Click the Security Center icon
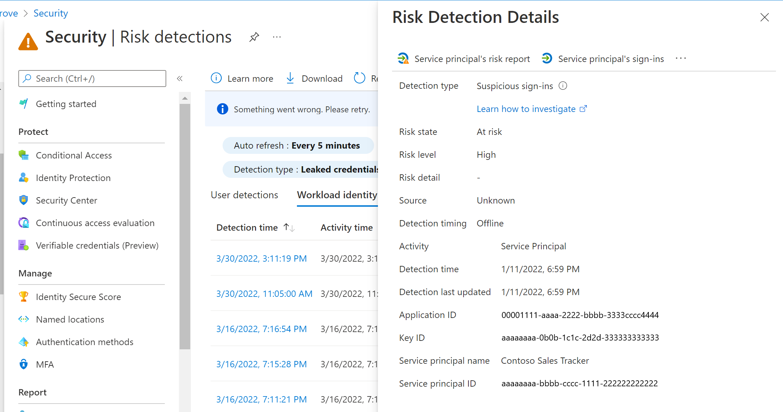This screenshot has width=783, height=412. coord(24,200)
